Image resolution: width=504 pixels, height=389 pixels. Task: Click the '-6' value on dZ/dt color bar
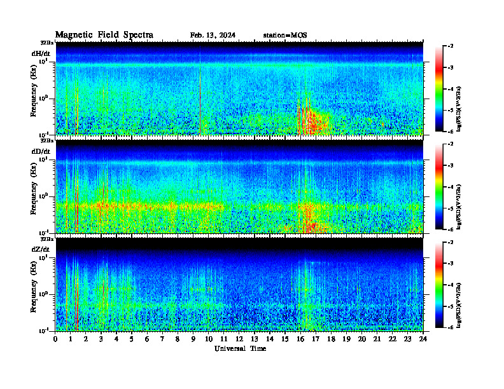(x=451, y=327)
